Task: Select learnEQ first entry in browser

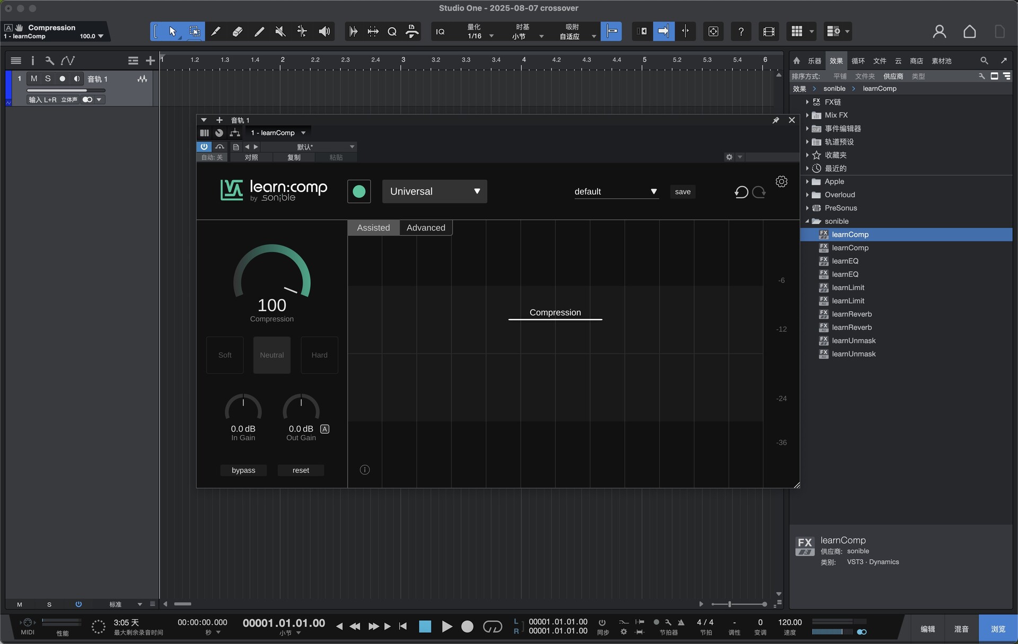Action: tap(845, 261)
